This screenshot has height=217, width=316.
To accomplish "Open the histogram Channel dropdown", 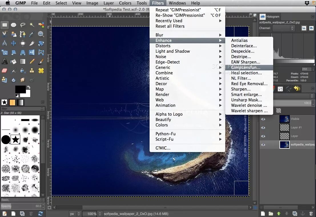I will click(x=284, y=28).
